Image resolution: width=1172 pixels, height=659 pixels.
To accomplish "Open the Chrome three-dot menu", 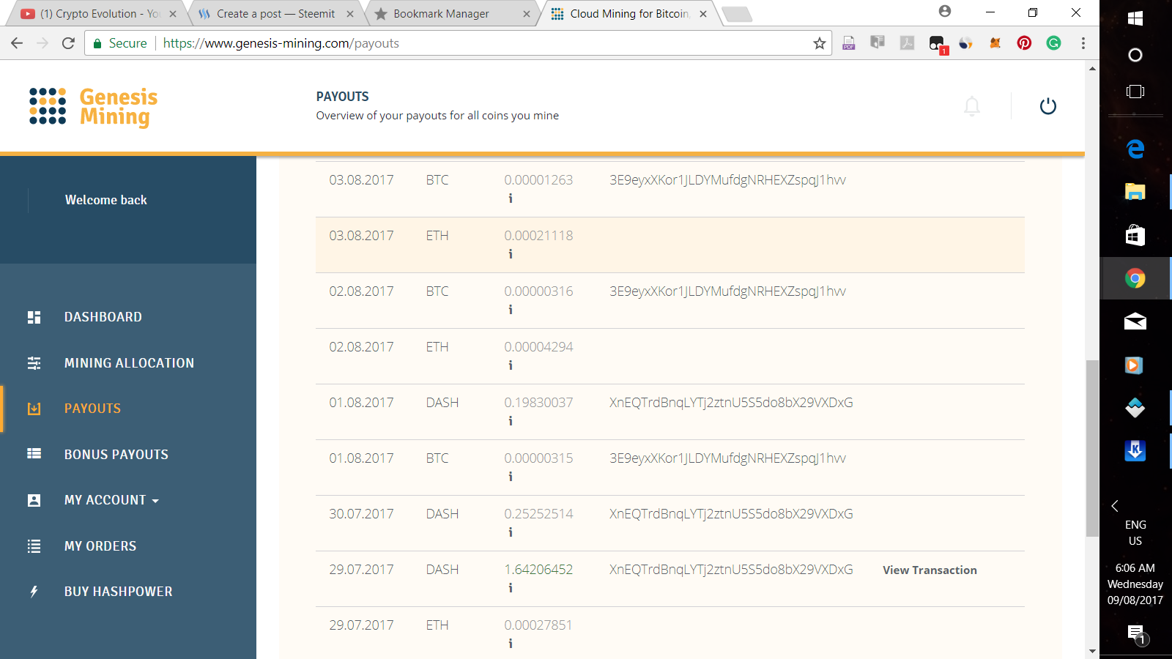I will coord(1083,43).
